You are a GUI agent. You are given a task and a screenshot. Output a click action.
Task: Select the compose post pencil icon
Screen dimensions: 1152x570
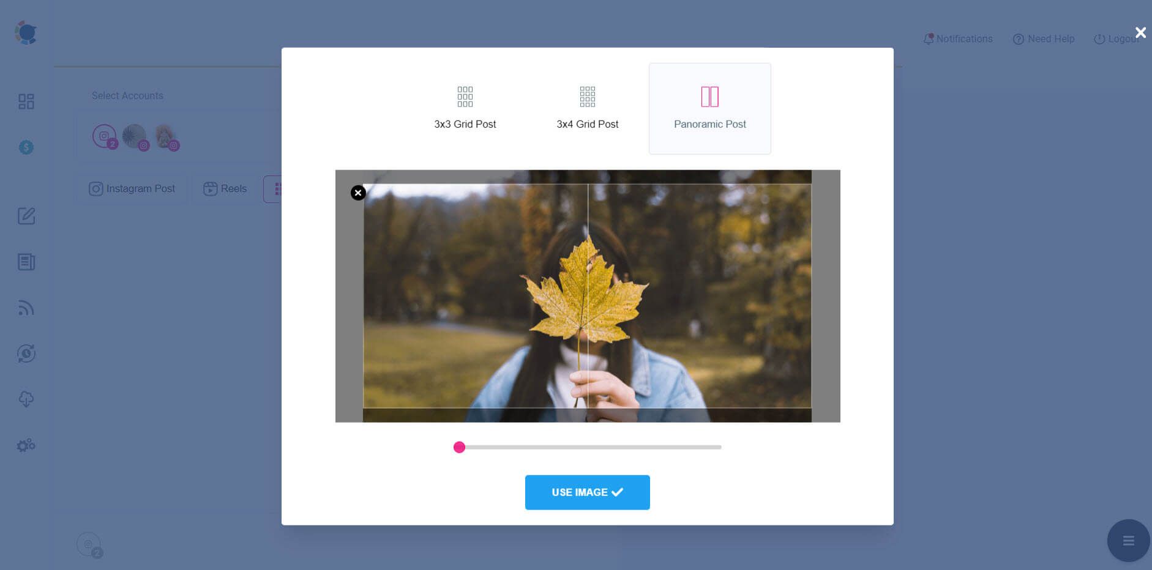coord(26,216)
